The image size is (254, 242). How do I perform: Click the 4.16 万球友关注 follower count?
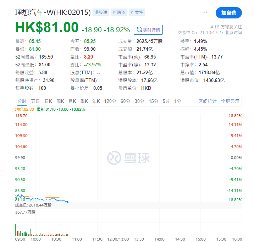click(x=226, y=27)
